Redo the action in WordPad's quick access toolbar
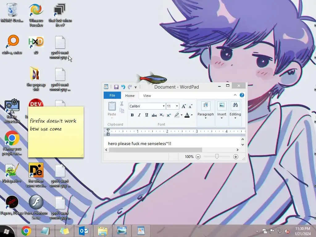This screenshot has width=316, height=237. [x=130, y=87]
